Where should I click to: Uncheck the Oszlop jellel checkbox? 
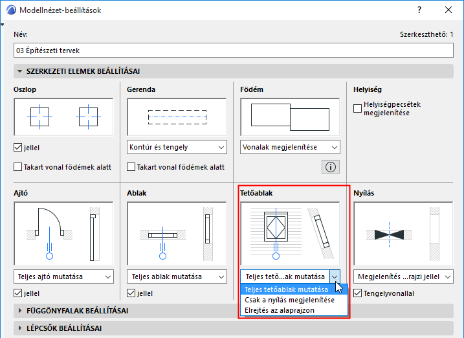[x=17, y=148]
